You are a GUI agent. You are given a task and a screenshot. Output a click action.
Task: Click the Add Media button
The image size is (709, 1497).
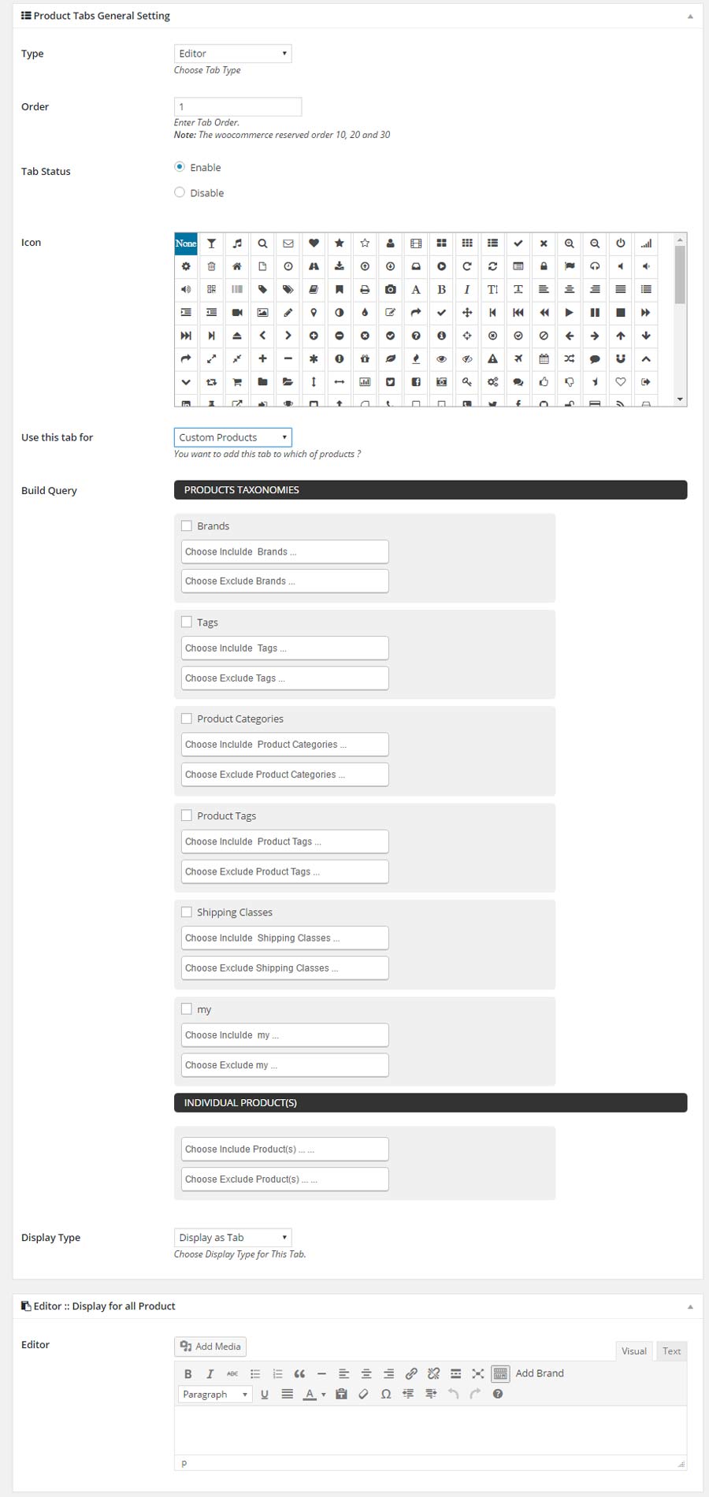(210, 1347)
